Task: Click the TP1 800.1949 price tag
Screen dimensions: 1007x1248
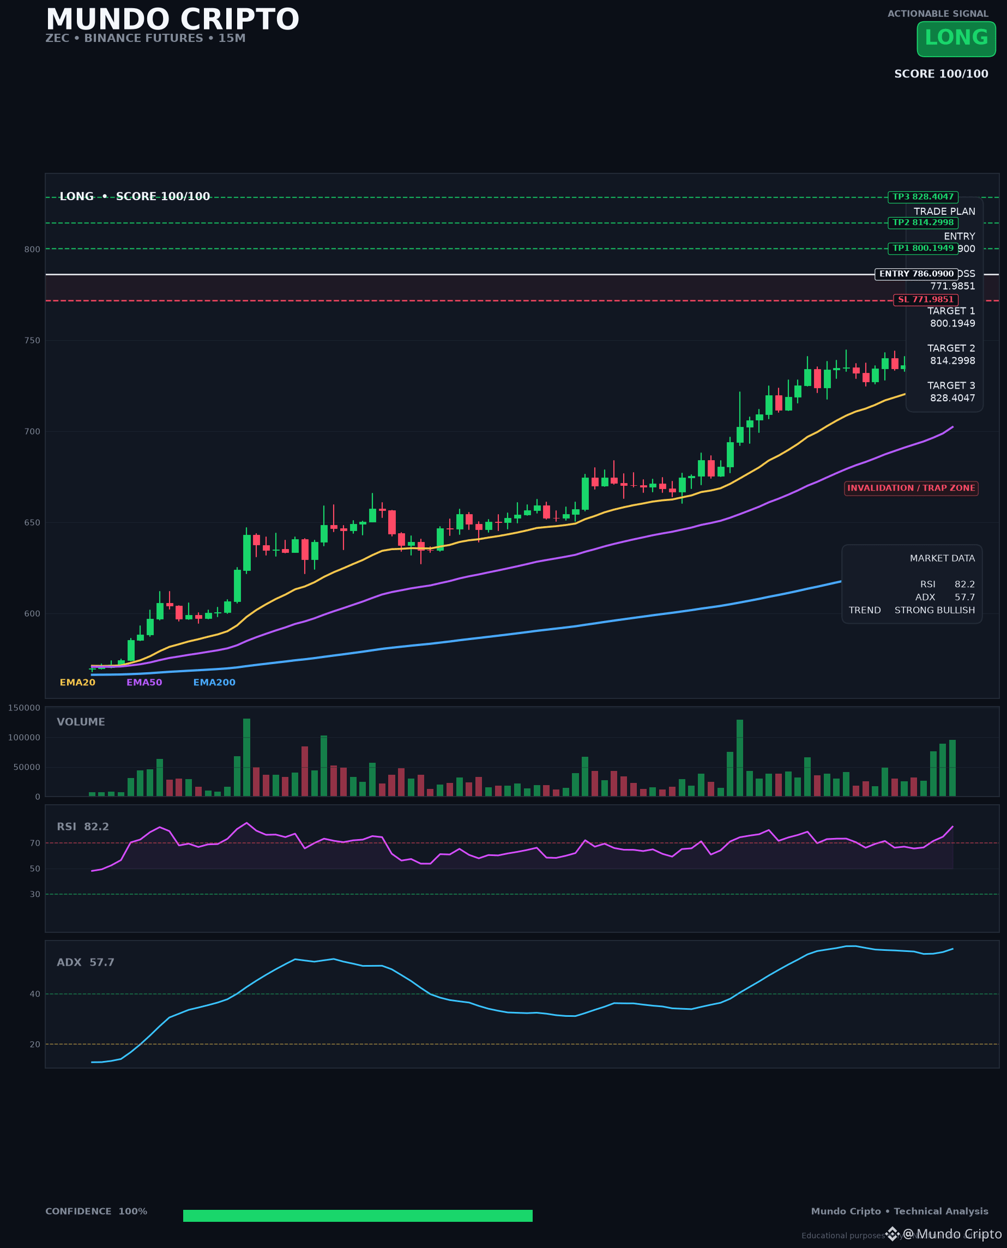Action: click(923, 248)
